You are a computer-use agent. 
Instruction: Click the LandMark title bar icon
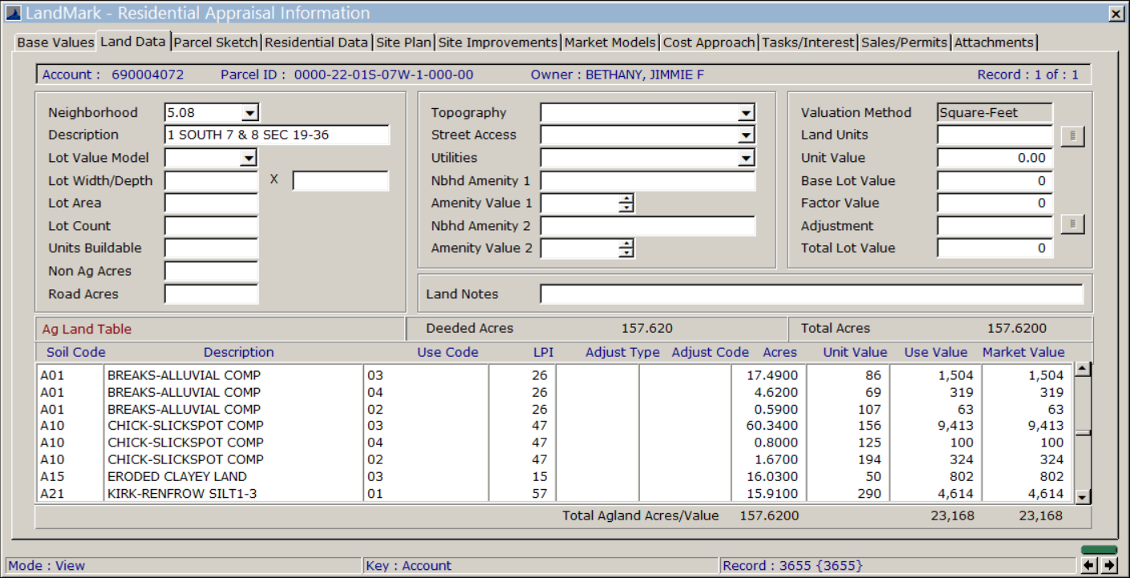point(13,14)
